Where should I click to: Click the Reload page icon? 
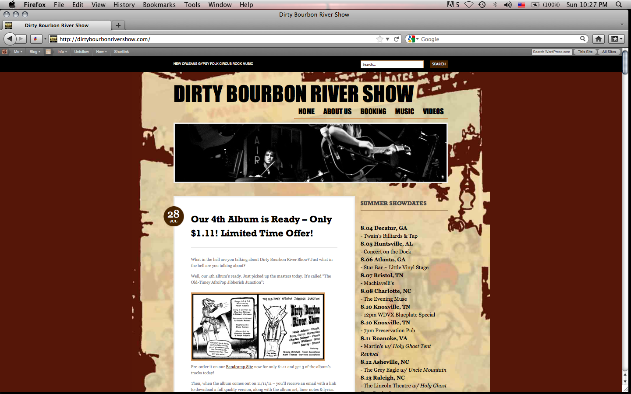[x=397, y=39]
